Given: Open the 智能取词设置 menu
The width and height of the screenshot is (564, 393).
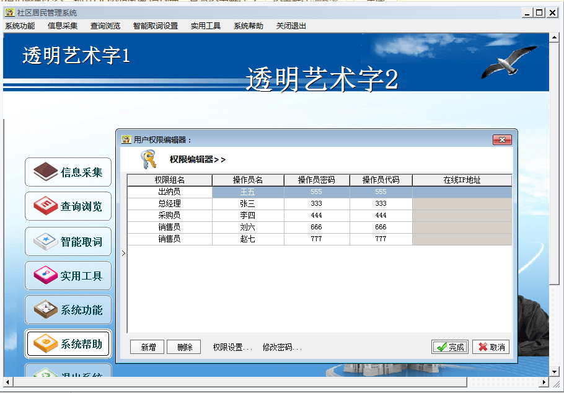Looking at the screenshot, I should click(x=155, y=26).
